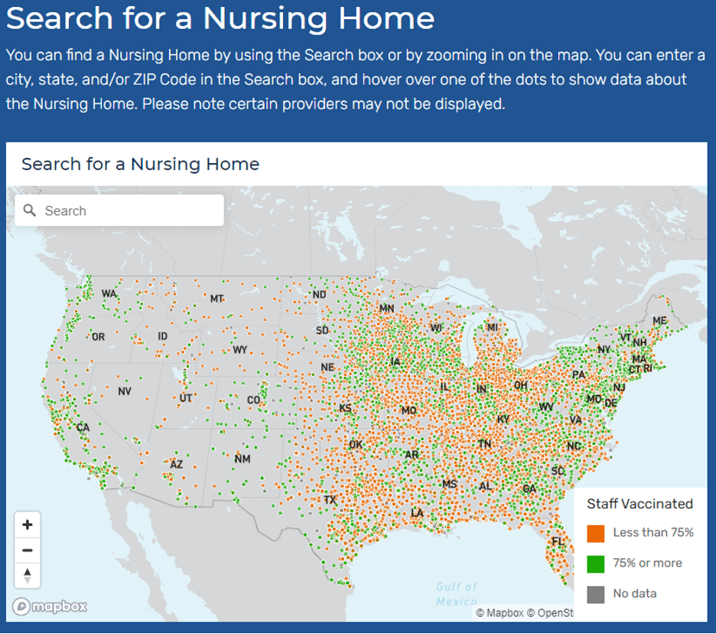Image resolution: width=716 pixels, height=634 pixels.
Task: Click the WA state label on map
Action: pyautogui.click(x=109, y=294)
